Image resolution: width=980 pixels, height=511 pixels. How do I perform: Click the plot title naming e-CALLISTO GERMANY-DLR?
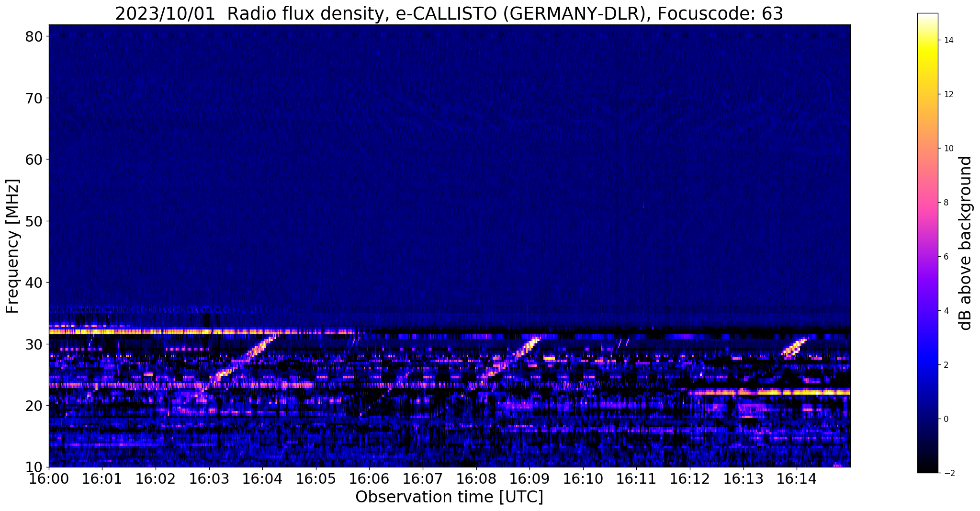(449, 13)
